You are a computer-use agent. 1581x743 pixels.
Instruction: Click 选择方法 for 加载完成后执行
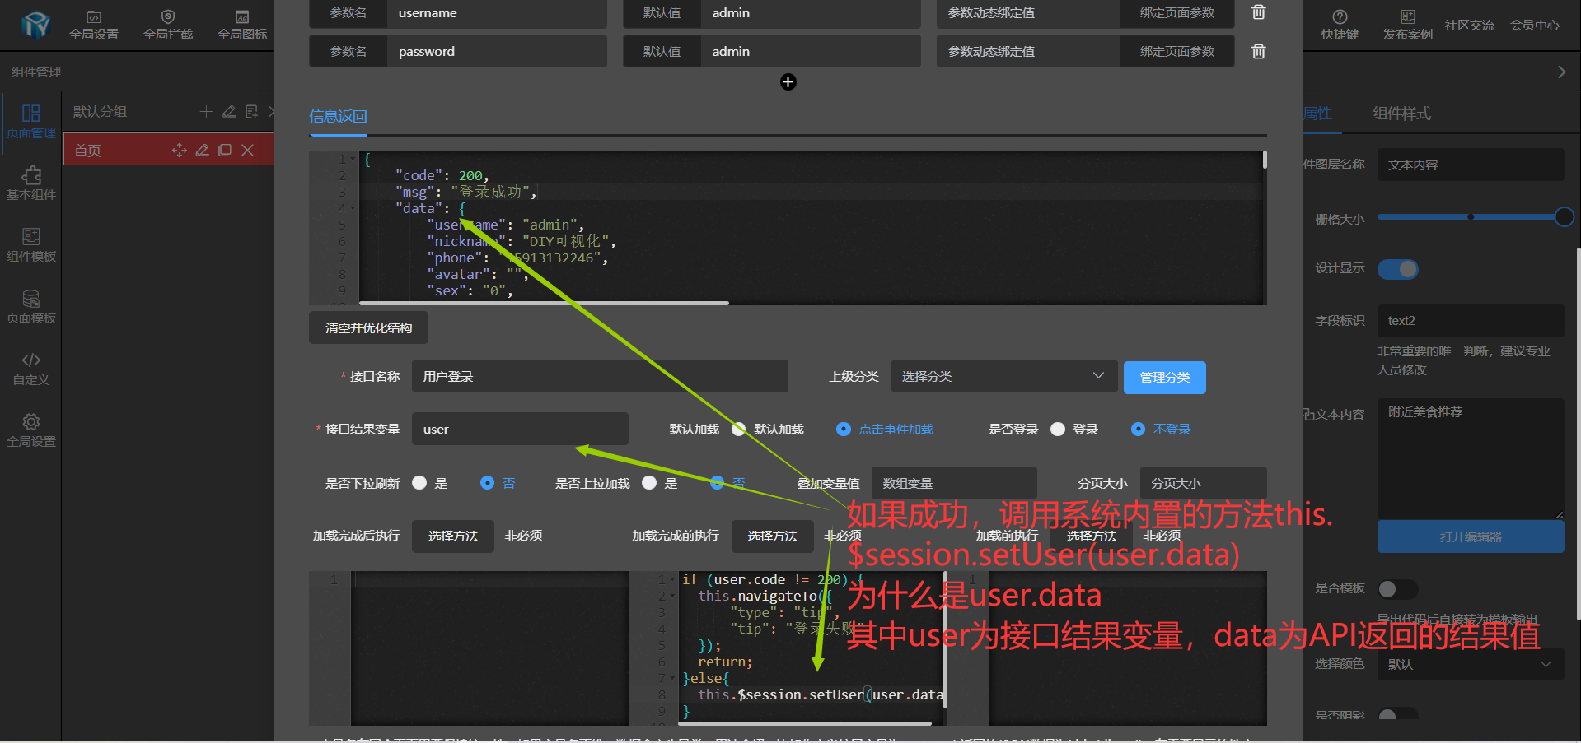pos(453,536)
